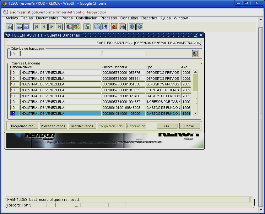Open the Window menu
265x214 pixels.
[181, 18]
